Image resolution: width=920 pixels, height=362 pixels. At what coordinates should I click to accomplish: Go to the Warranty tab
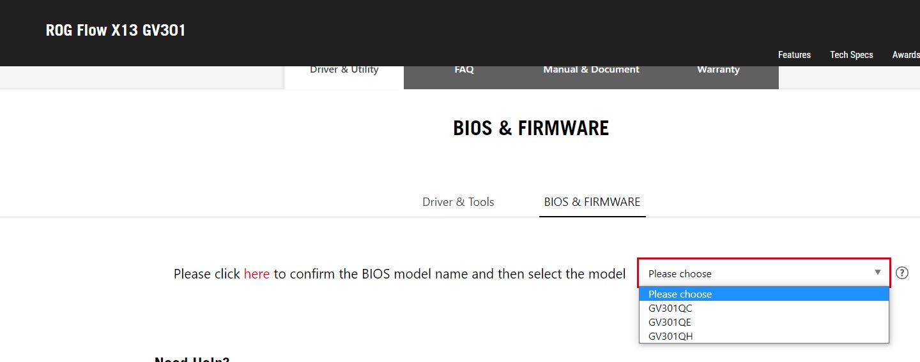click(x=718, y=70)
